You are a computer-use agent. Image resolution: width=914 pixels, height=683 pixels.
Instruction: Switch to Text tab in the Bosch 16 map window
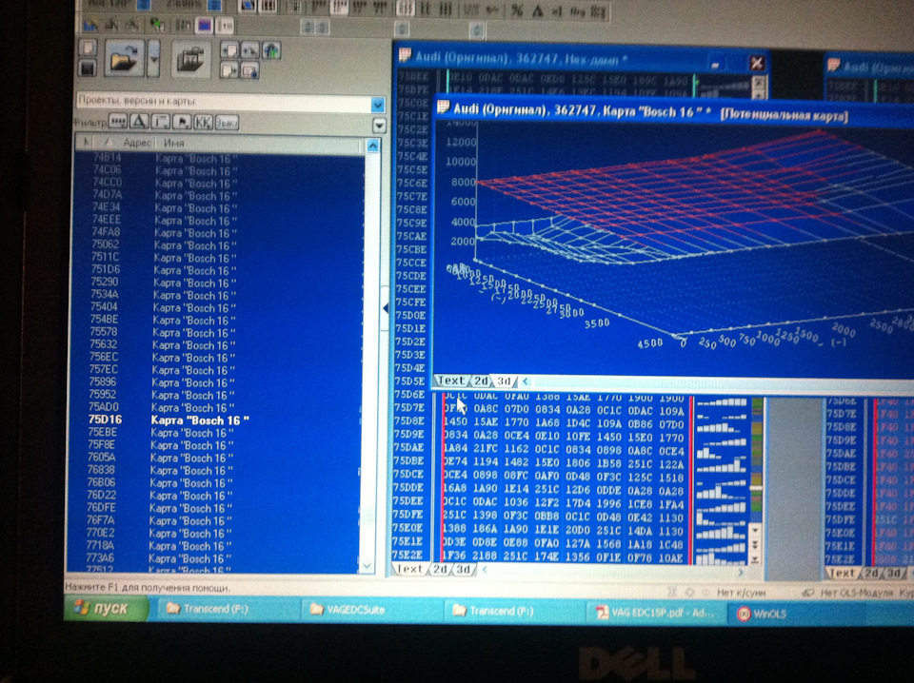[450, 381]
